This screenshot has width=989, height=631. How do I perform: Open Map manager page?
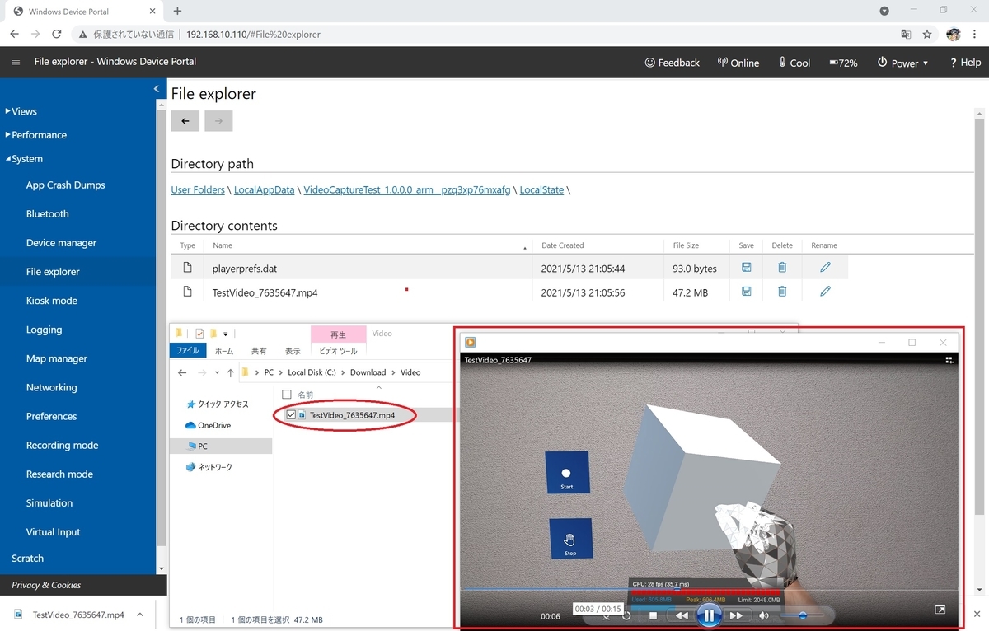pos(57,358)
